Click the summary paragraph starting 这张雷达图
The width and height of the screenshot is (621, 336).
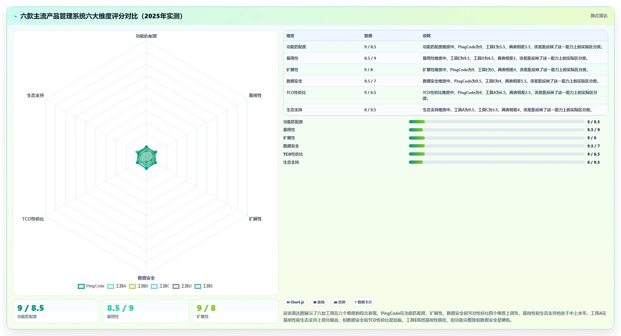445,316
